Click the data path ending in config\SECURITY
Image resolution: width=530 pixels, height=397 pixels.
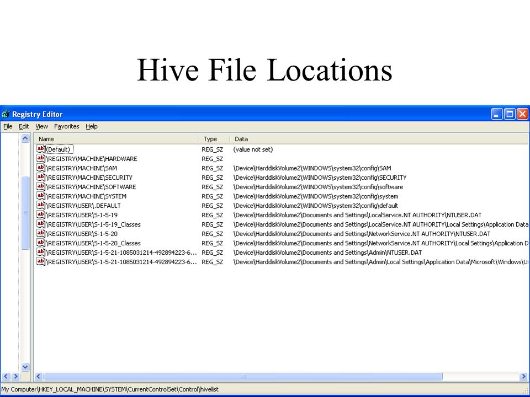(320, 178)
